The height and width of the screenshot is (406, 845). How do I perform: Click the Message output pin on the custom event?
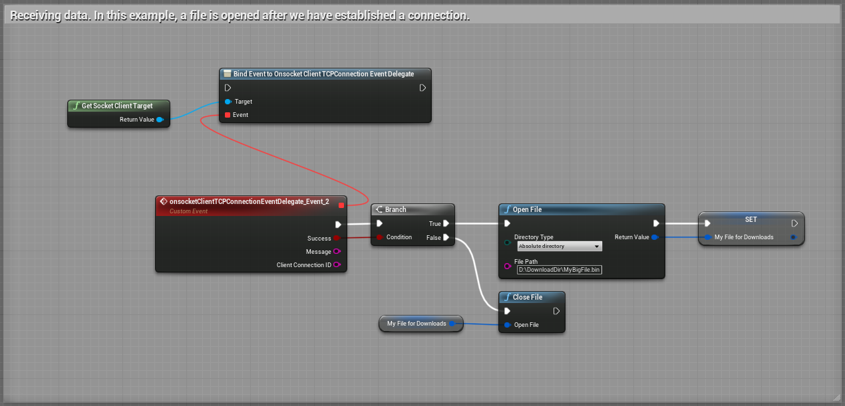337,251
